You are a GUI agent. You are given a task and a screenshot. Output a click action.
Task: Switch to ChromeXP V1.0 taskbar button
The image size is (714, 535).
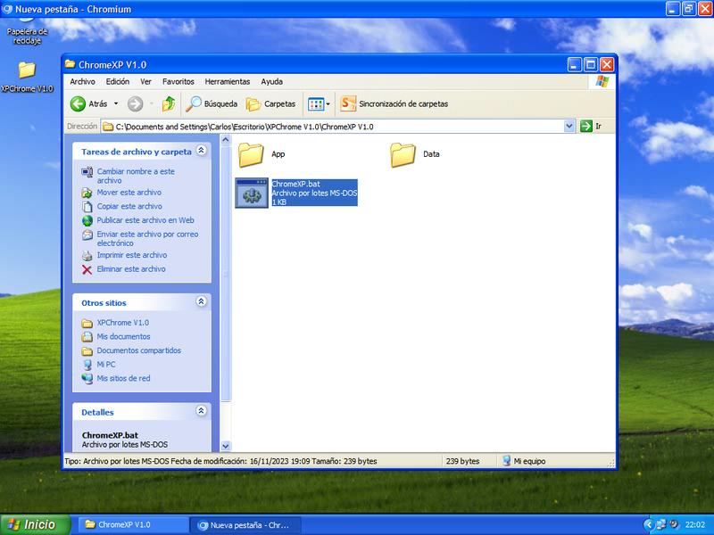point(131,524)
